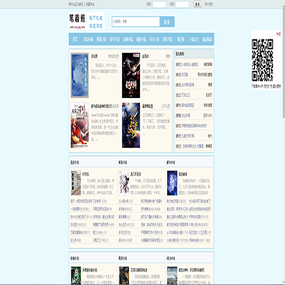Open the blue-cover book thumbnail in featured section

(80, 75)
